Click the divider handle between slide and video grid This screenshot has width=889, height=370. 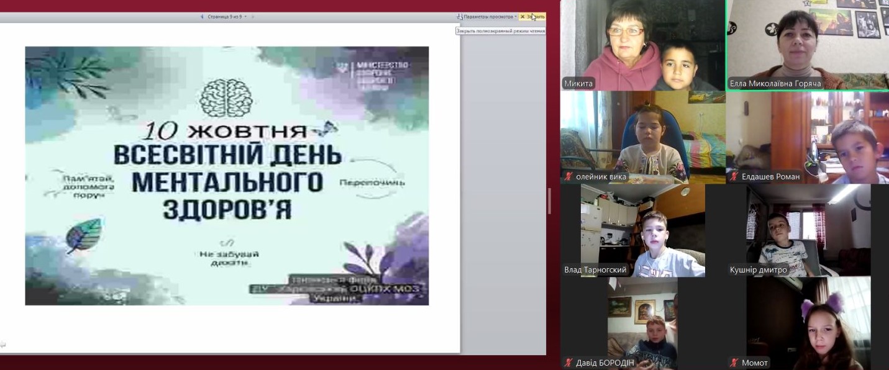click(549, 201)
